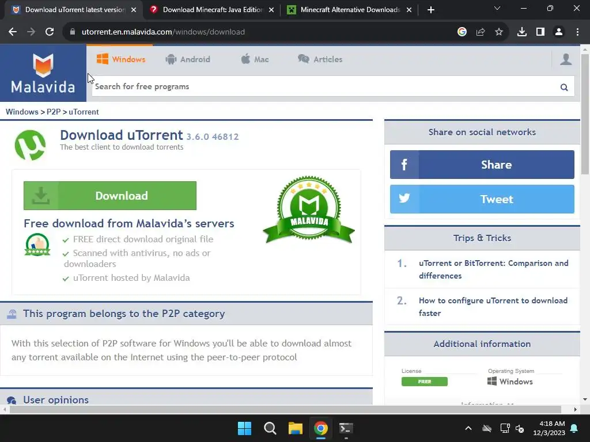
Task: Click the FREE license badge
Action: coord(425,382)
